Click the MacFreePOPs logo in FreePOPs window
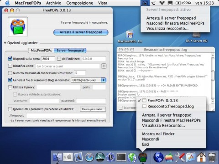This screenshot has height=164, width=219. [x=18, y=27]
